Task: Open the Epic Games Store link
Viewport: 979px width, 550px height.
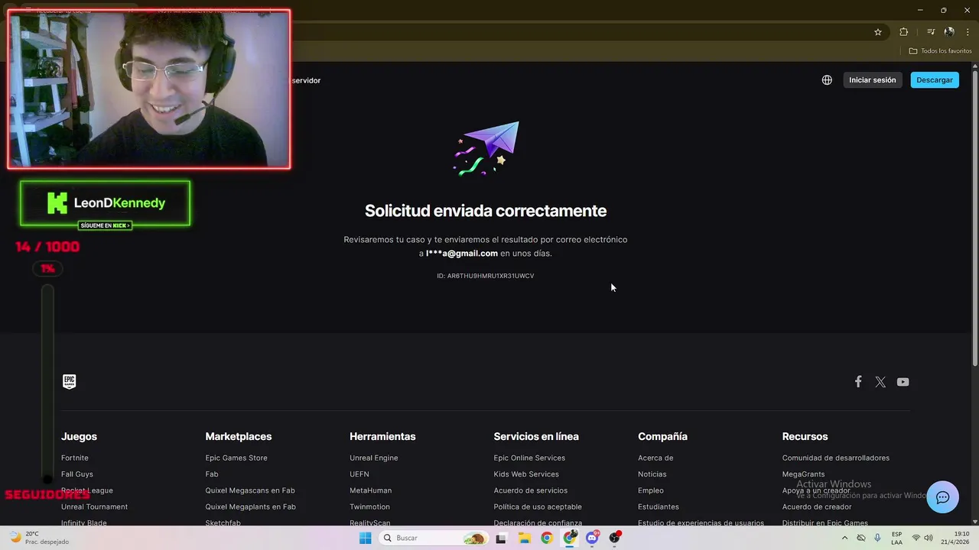Action: [x=236, y=458]
